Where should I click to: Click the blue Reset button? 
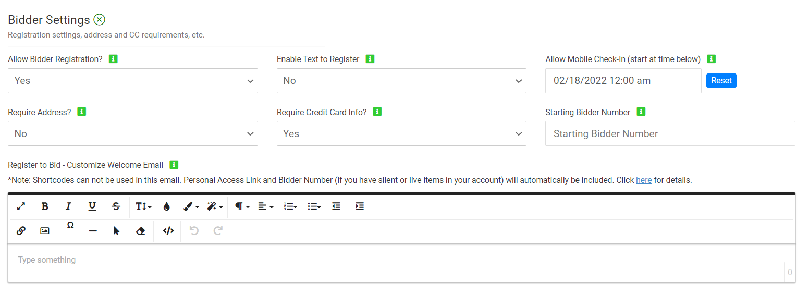pyautogui.click(x=721, y=81)
